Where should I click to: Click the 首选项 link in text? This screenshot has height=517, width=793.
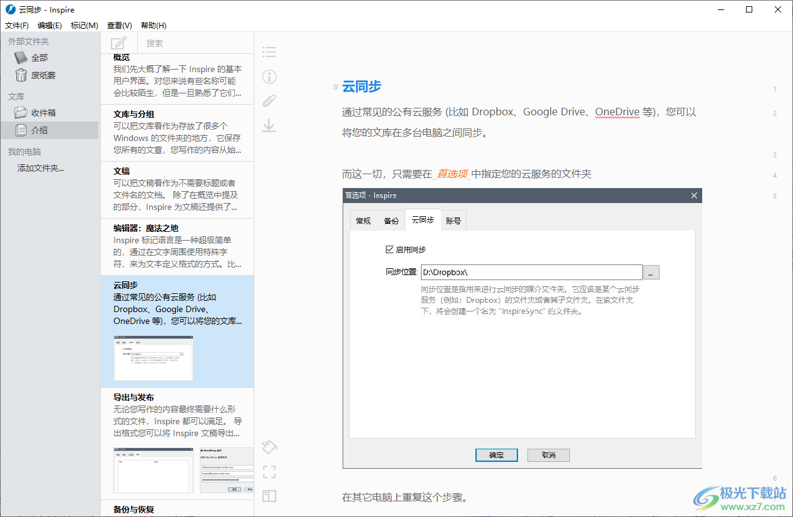452,174
